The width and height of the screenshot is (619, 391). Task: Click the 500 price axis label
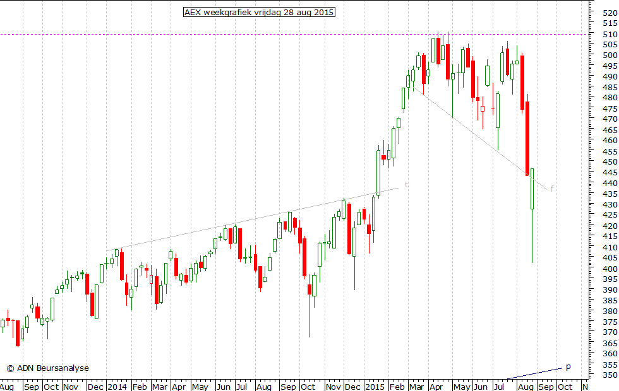tap(610, 55)
